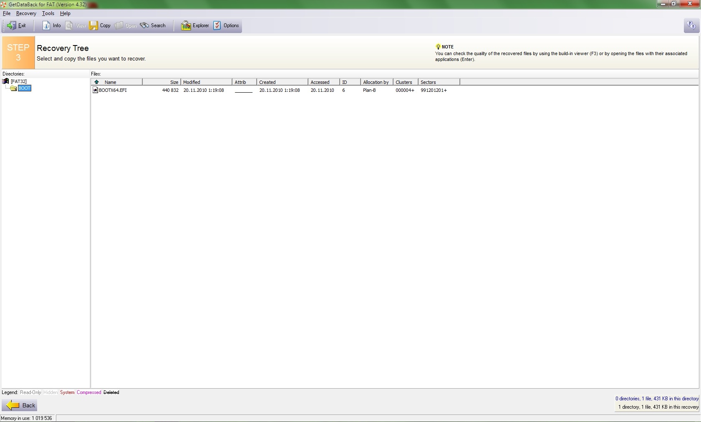Click the size value 440 832
This screenshot has height=422, width=701.
[x=170, y=90]
